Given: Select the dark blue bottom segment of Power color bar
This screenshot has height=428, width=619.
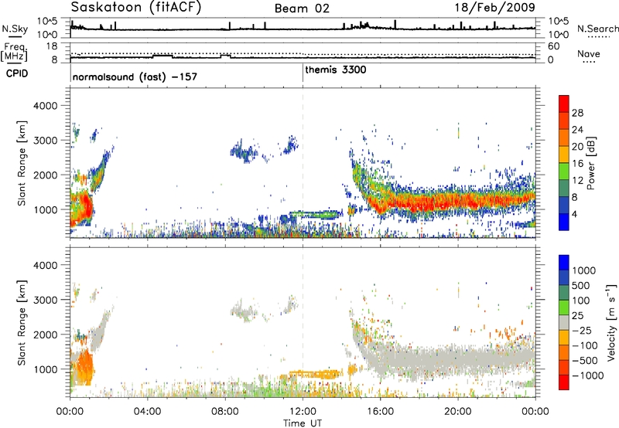Looking at the screenshot, I should [564, 222].
